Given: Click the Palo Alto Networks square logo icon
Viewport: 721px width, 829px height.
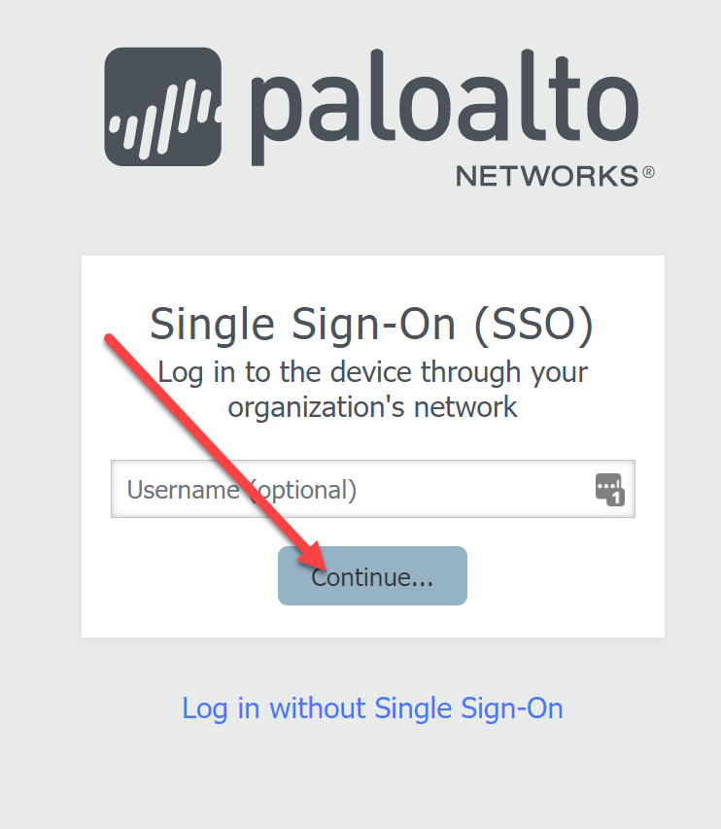Looking at the screenshot, I should pyautogui.click(x=163, y=107).
